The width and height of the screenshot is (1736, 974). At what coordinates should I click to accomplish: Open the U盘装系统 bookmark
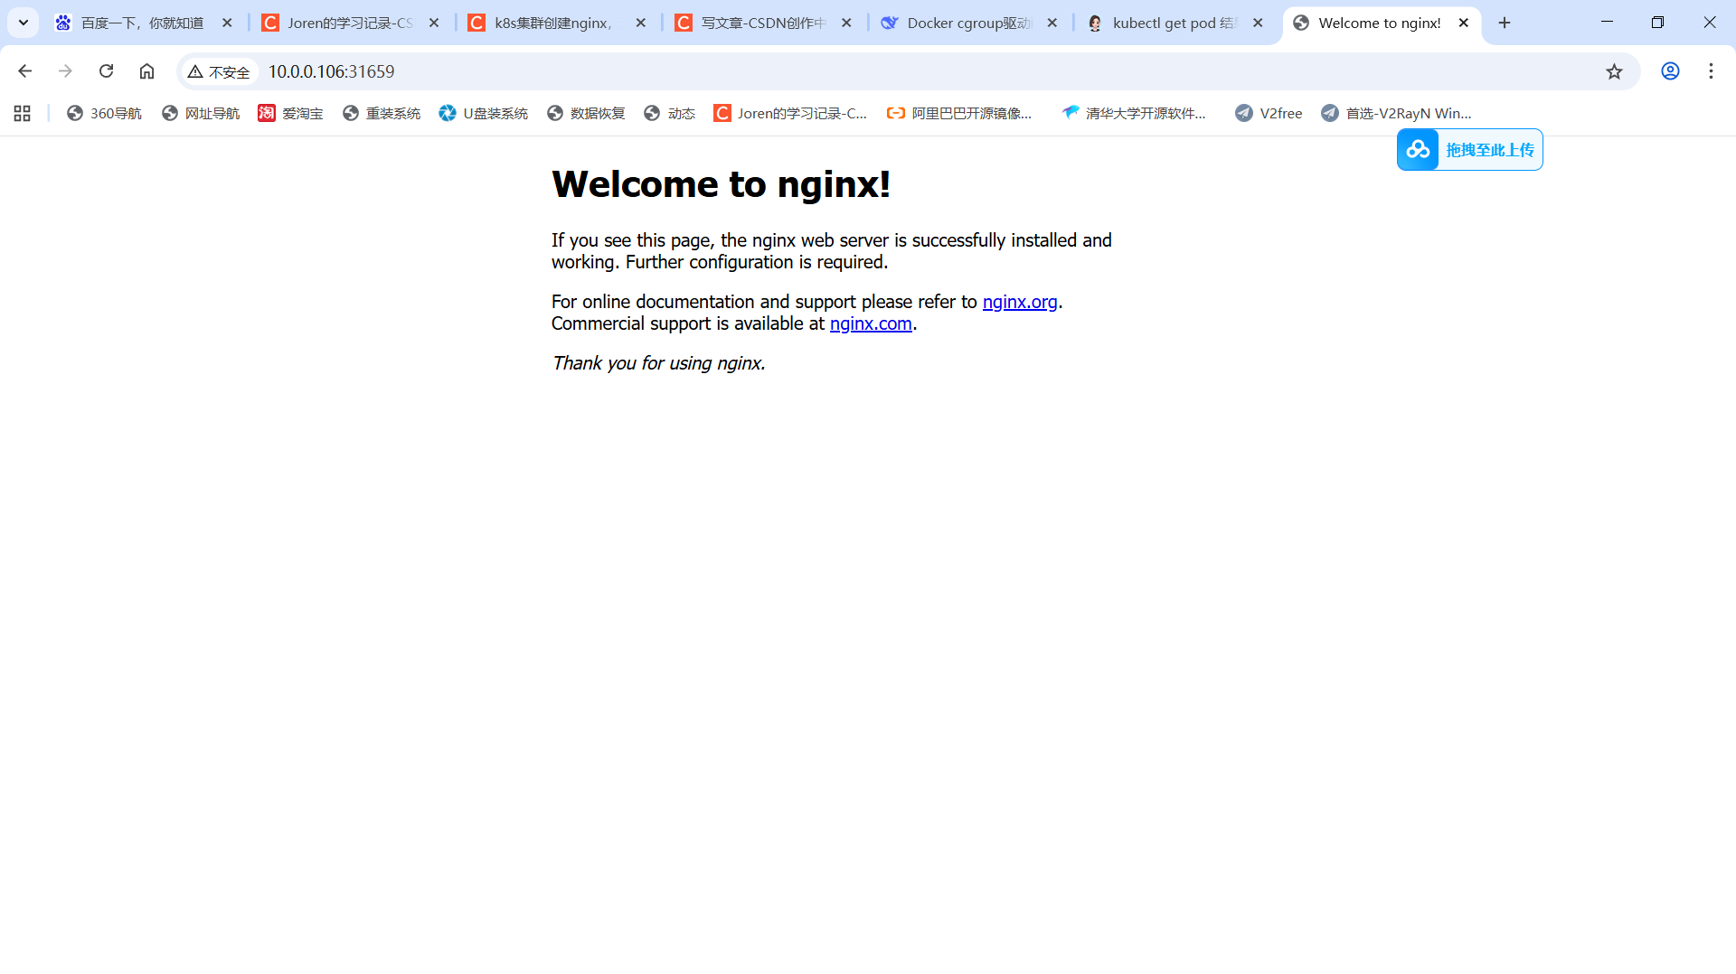pyautogui.click(x=484, y=113)
